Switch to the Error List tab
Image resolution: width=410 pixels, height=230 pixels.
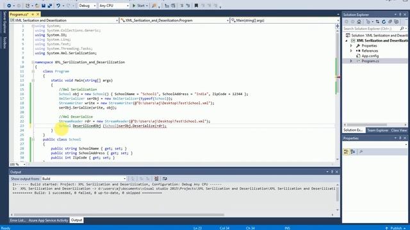coord(18,220)
